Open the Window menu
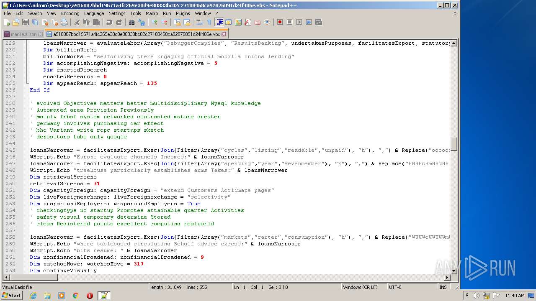Viewport: 536px width, 301px height. pyautogui.click(x=203, y=13)
